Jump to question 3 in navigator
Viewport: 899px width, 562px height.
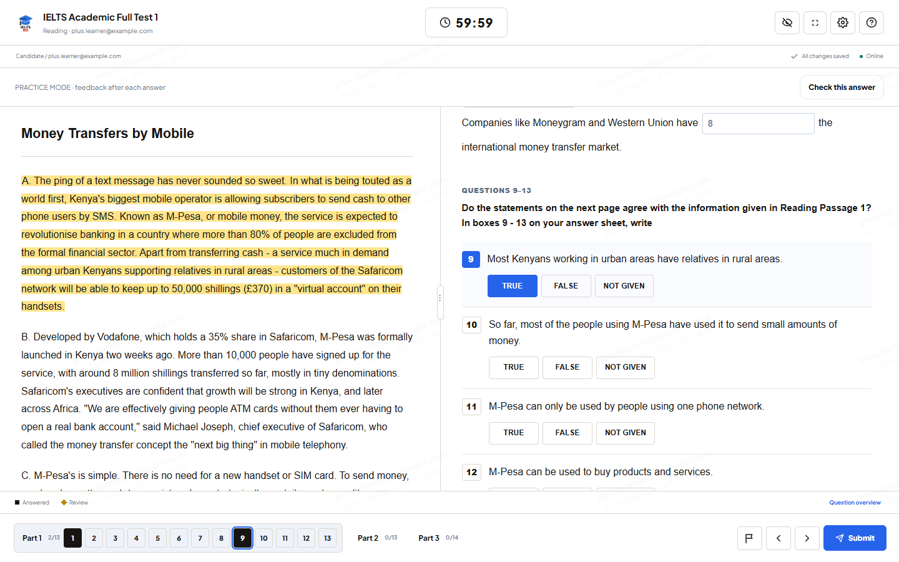[x=115, y=538]
